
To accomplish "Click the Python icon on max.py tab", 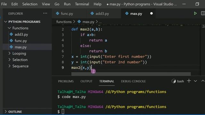I will [x=127, y=13].
